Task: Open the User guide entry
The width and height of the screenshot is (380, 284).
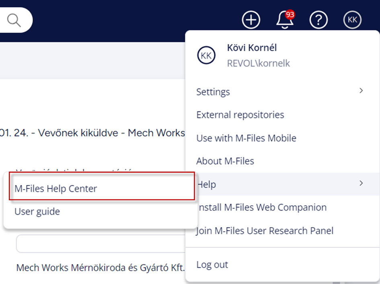Action: [101, 212]
